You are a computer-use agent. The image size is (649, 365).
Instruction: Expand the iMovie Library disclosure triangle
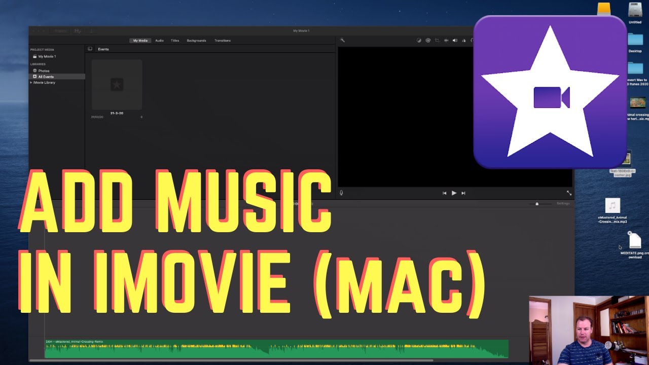(x=31, y=82)
